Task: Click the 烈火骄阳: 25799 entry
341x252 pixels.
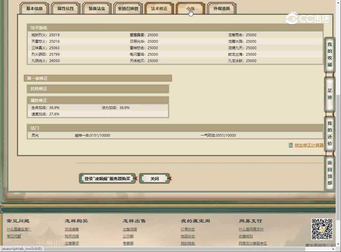Action: point(46,54)
